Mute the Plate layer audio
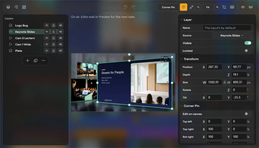This screenshot has width=259, height=148. point(60,51)
